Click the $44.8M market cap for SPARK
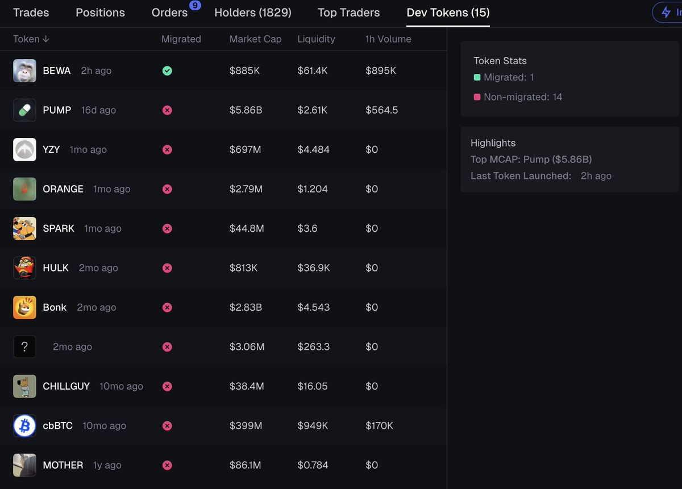 point(247,228)
